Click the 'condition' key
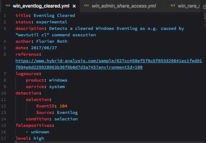206x143 pixels. 37,119
